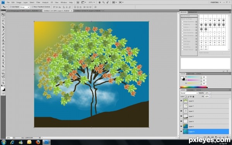Viewport: 232px width, 145px height.
Task: Open the Opacity slider arrow
Action: pyautogui.click(x=210, y=93)
